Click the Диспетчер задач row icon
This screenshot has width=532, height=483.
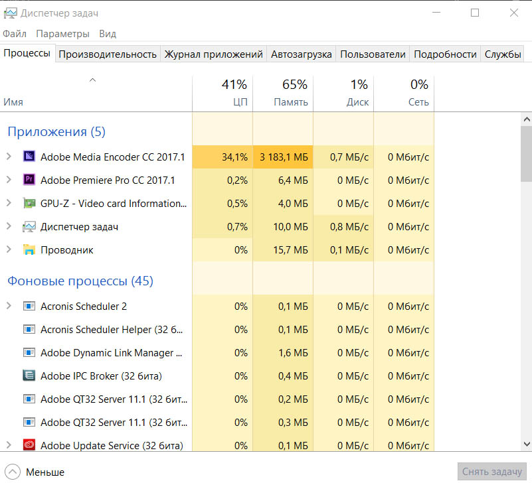[29, 226]
